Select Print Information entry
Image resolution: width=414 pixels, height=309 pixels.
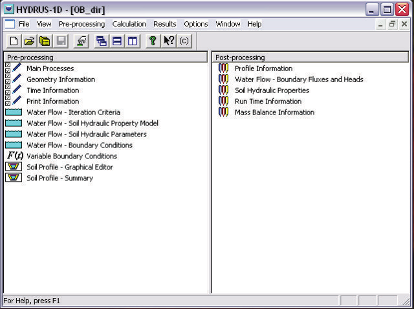[53, 101]
